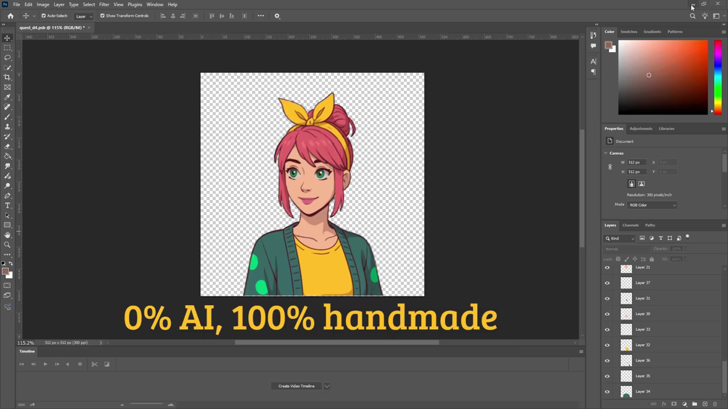Viewport: 728px width, 409px height.
Task: Open the Color panel menu
Action: tap(724, 32)
